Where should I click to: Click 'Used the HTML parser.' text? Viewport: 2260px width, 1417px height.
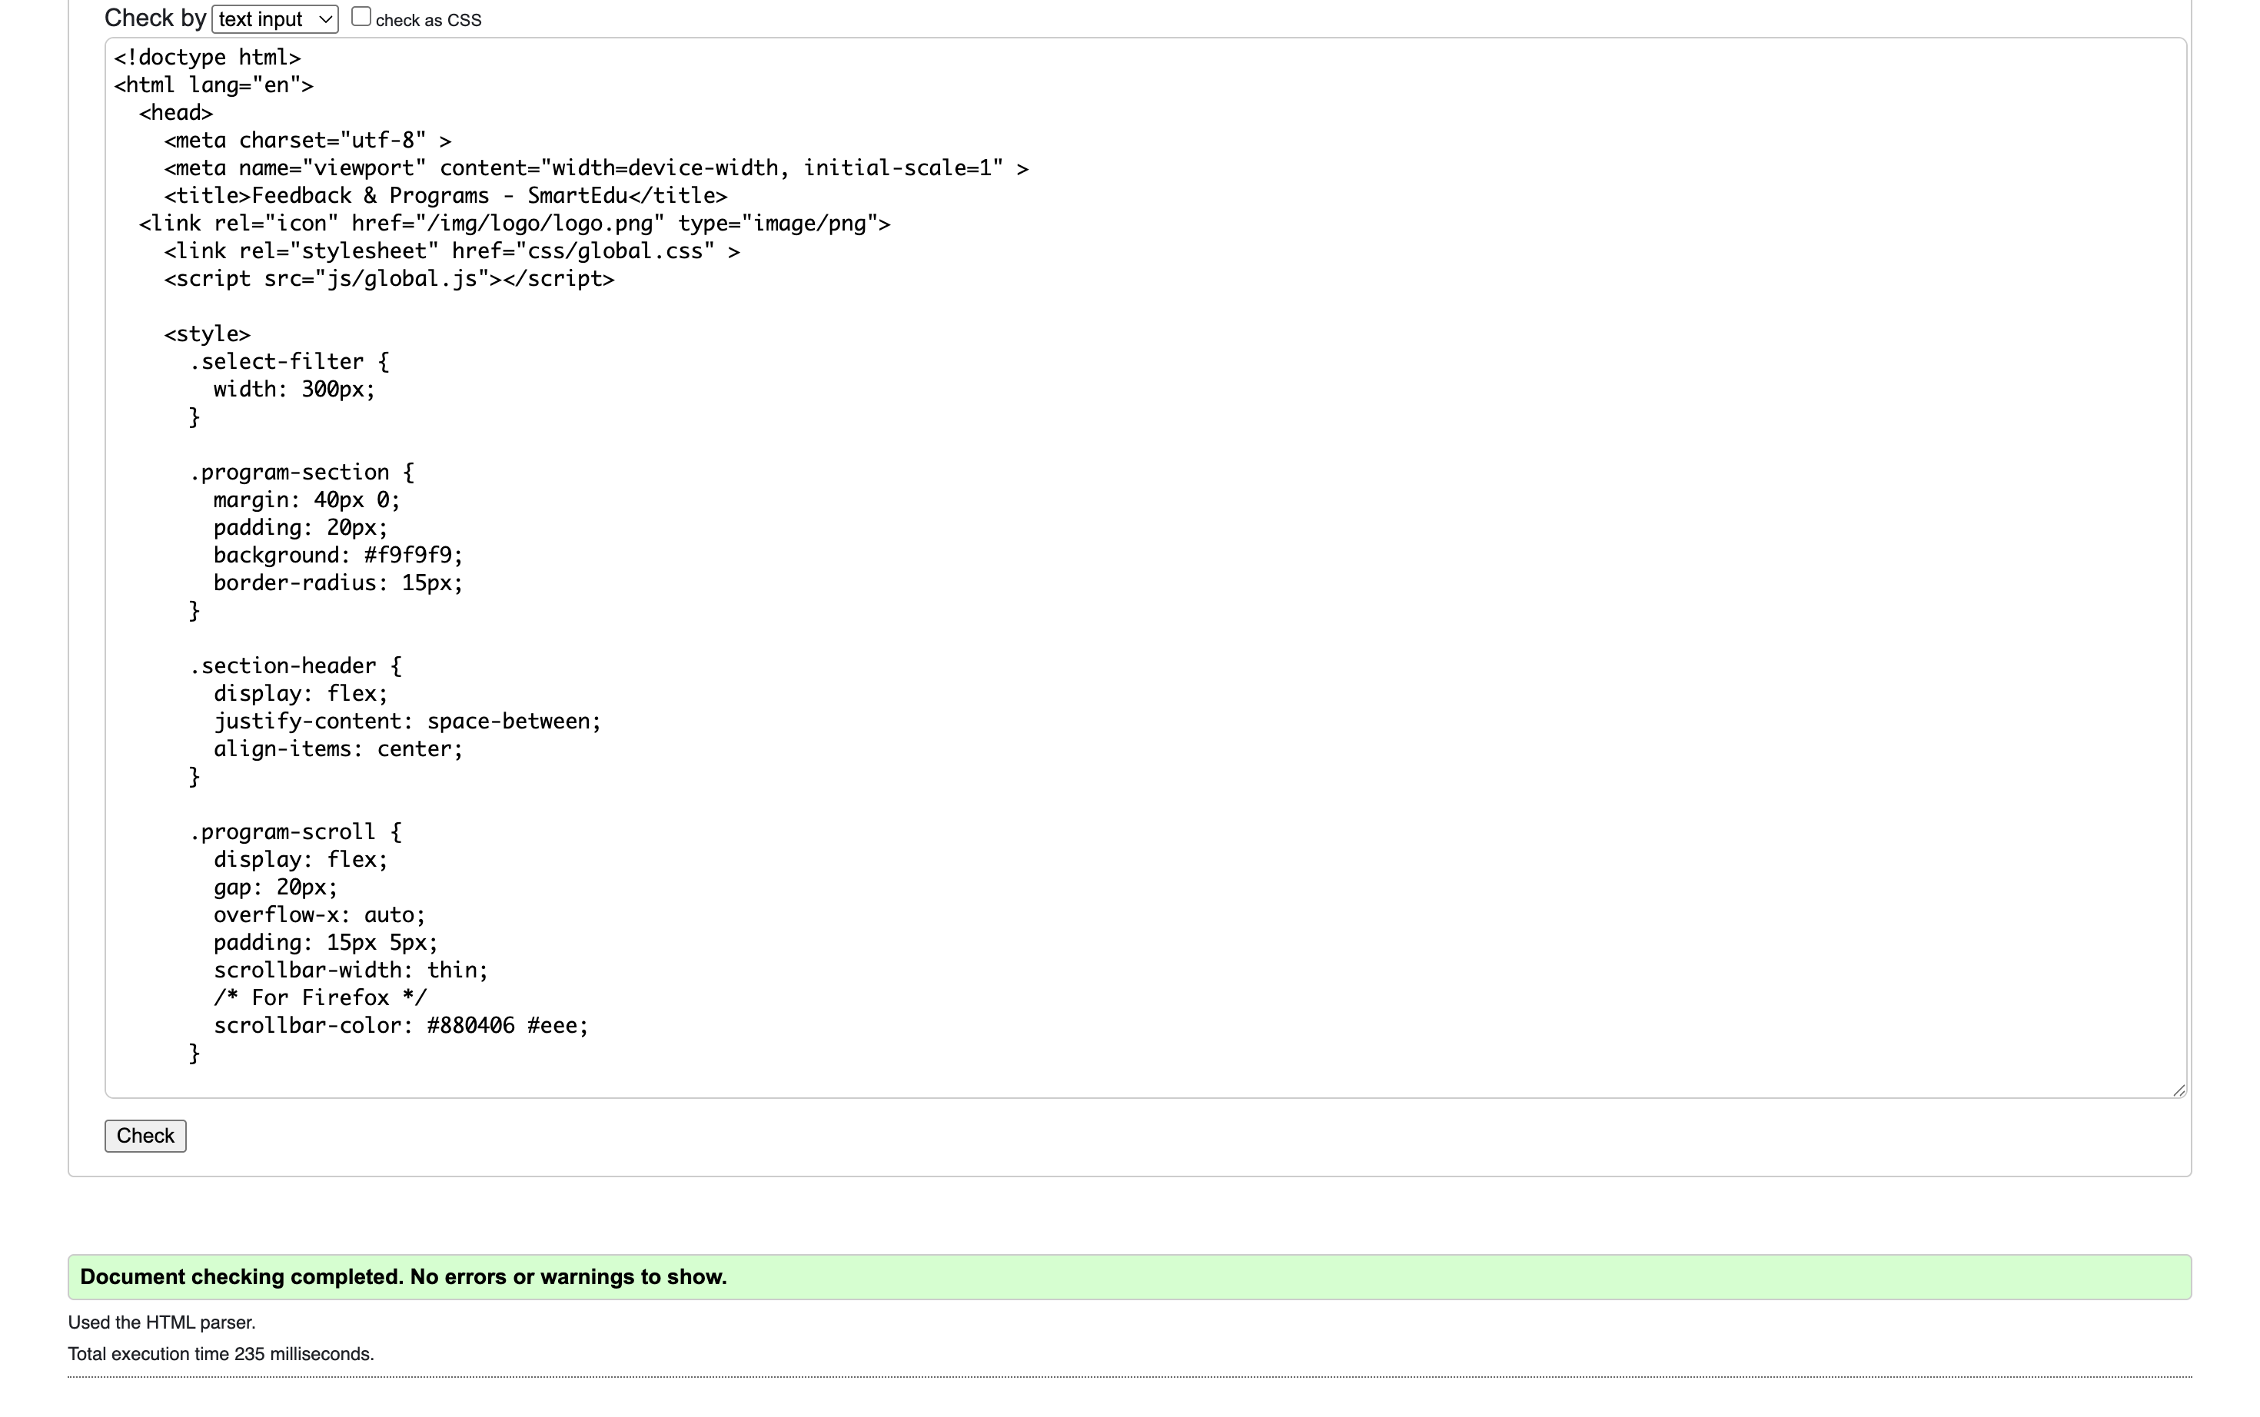click(x=161, y=1322)
